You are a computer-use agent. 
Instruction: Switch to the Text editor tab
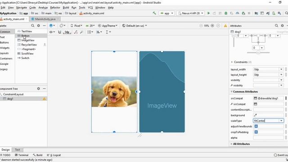18,150
